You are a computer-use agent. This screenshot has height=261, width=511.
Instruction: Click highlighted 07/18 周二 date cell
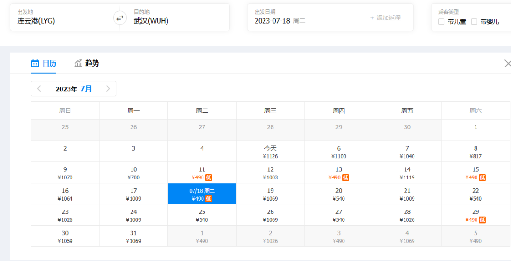202,194
